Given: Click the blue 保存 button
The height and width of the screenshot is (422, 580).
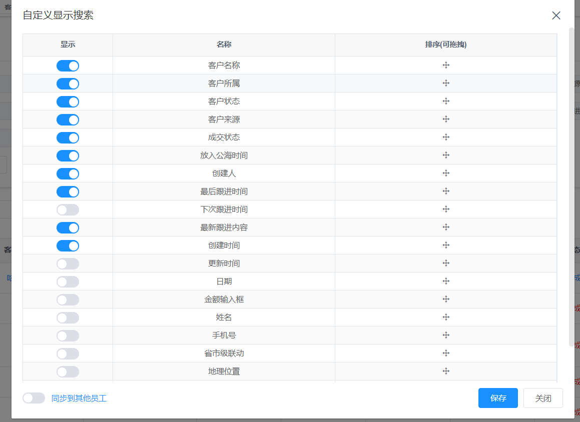Looking at the screenshot, I should coord(498,398).
